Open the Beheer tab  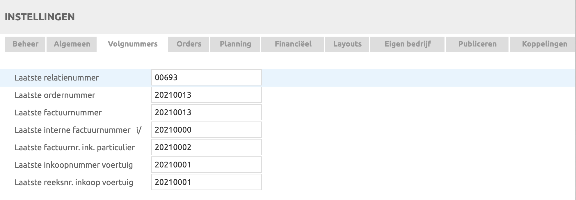tap(25, 44)
